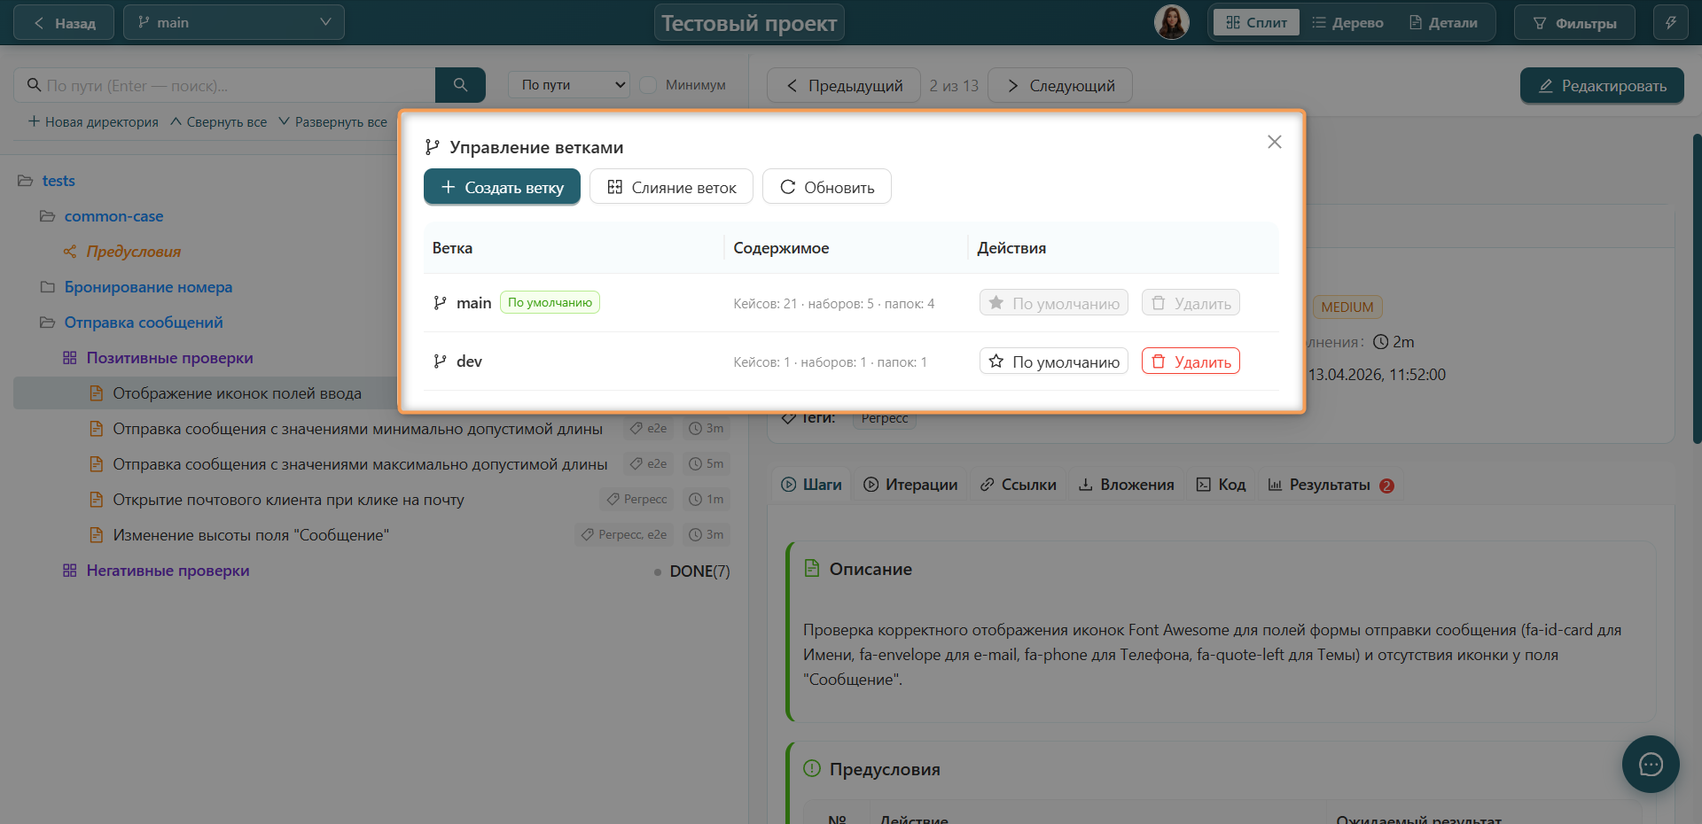Viewport: 1702px width, 824px height.
Task: Switch to Дерево view mode
Action: pyautogui.click(x=1347, y=23)
